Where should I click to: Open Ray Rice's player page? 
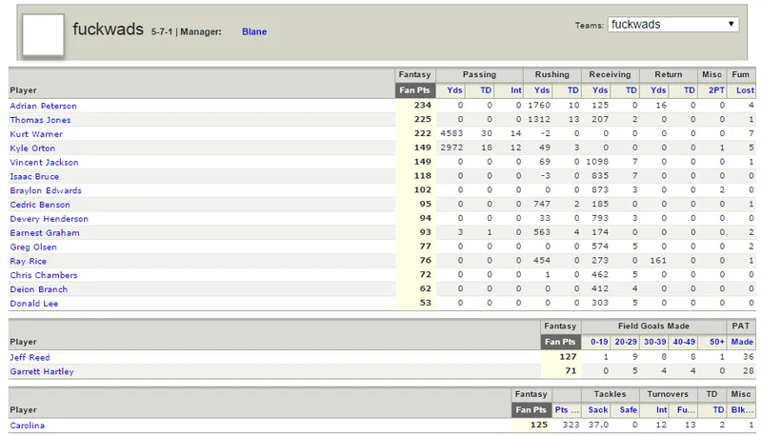coord(29,261)
